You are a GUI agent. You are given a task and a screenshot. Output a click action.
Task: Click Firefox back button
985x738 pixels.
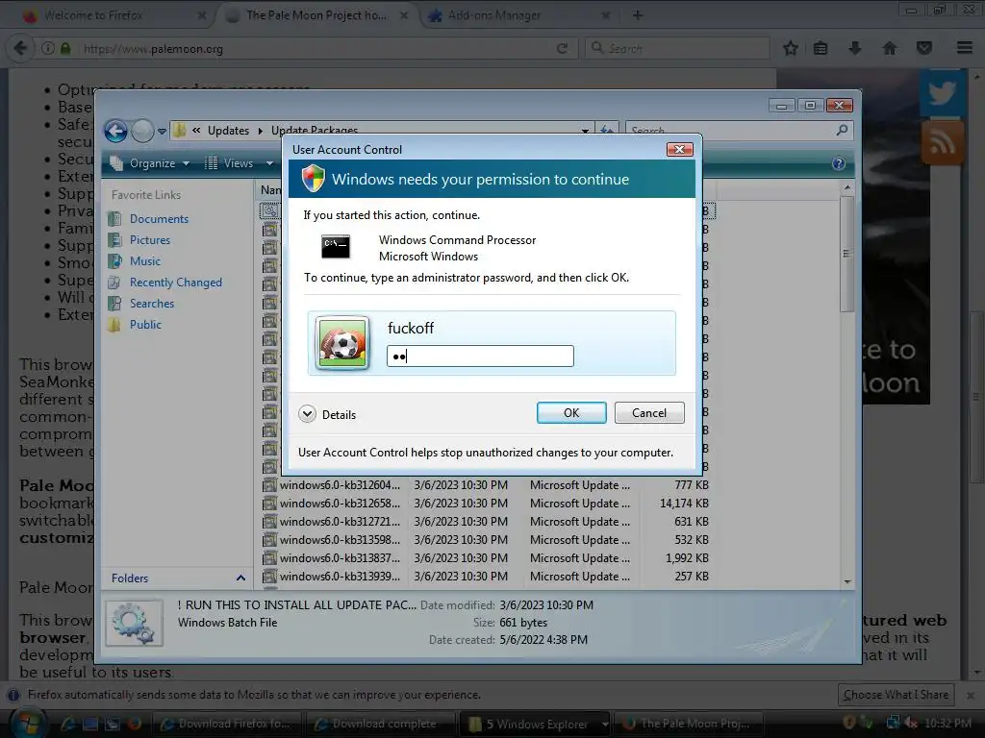click(20, 48)
